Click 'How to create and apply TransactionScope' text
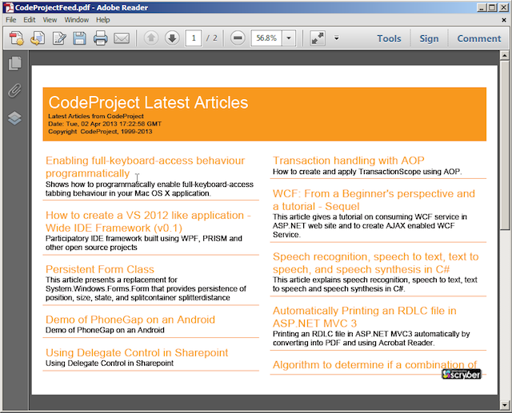512x413 pixels. pyautogui.click(x=367, y=172)
